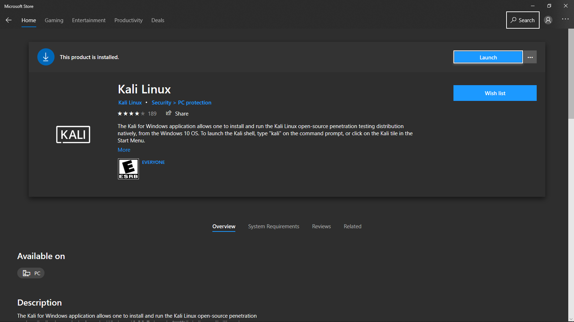Close the Microsoft Store window
This screenshot has height=322, width=574.
[x=566, y=6]
